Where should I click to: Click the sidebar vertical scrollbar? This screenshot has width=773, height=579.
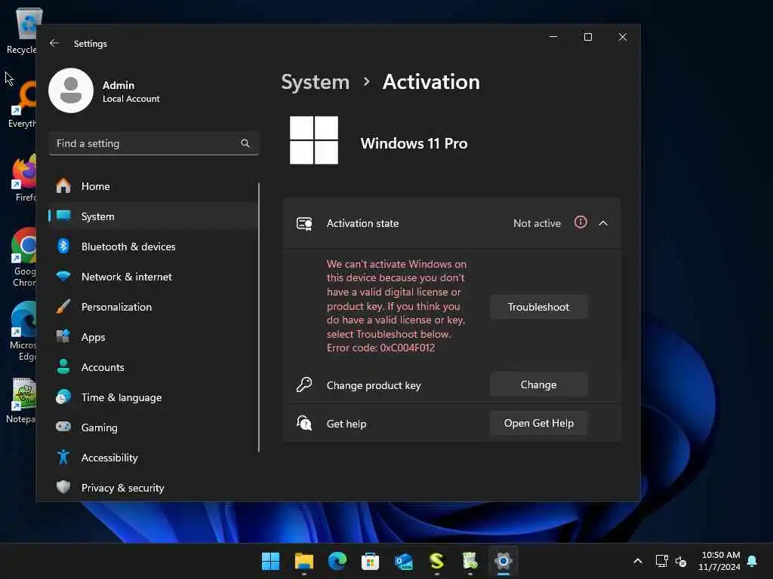[x=259, y=317]
